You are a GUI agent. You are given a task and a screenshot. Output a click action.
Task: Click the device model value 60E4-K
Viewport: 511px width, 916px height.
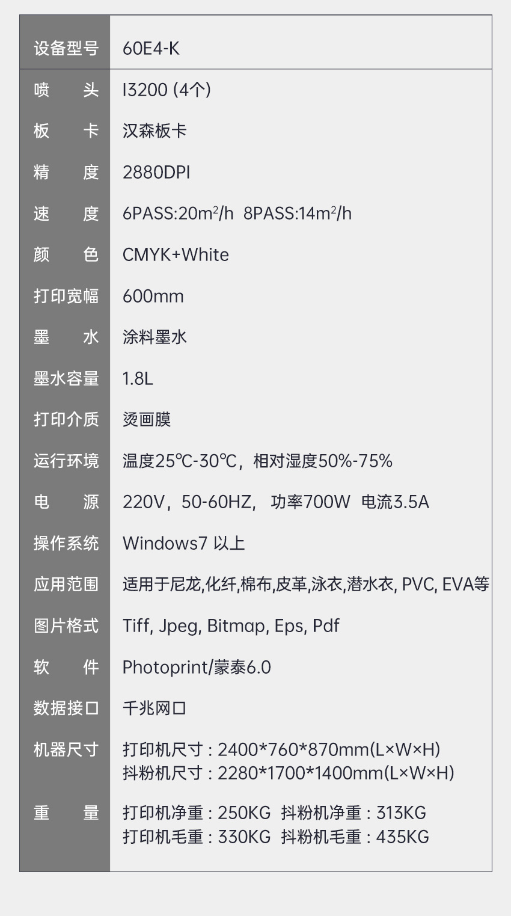click(x=151, y=49)
